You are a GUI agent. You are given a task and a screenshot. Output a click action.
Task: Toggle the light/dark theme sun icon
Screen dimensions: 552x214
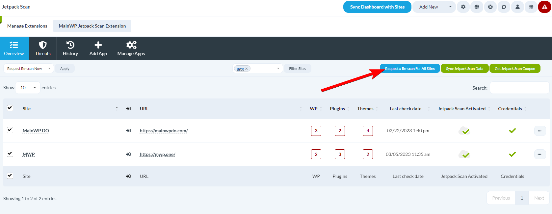point(531,7)
